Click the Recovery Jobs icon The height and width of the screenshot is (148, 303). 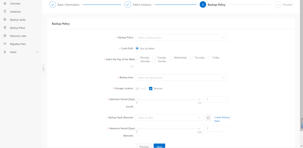pyautogui.click(x=5, y=36)
